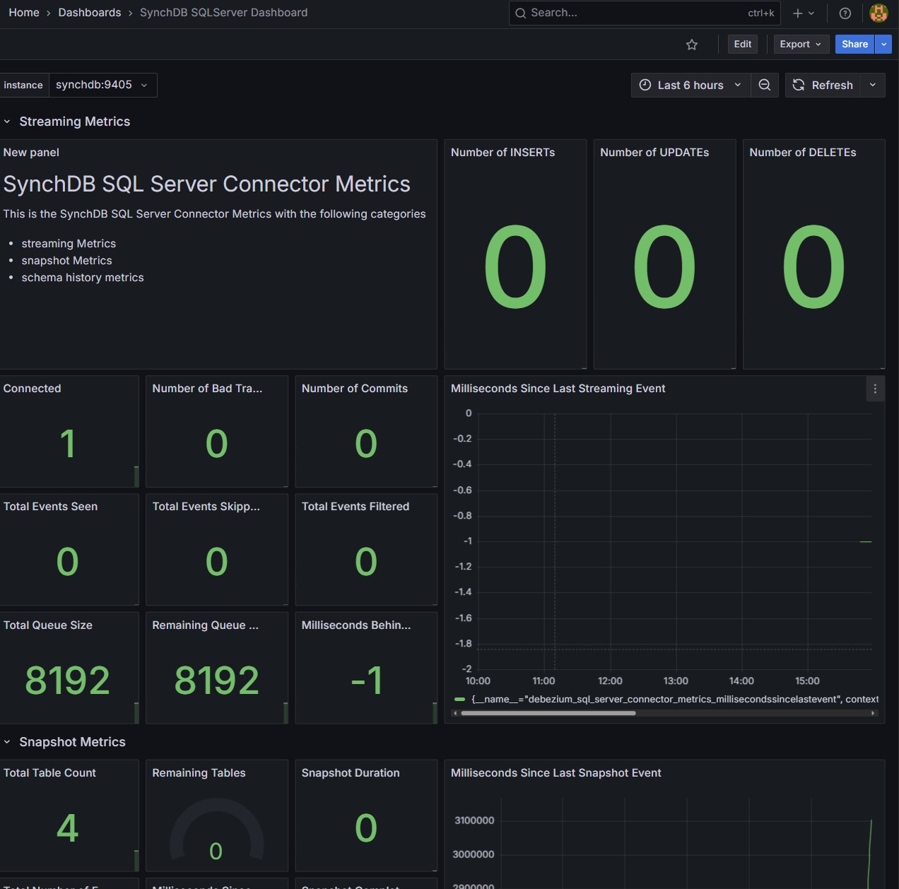Screen dimensions: 899x889
Task: Open the plus new item menu
Action: (x=803, y=13)
